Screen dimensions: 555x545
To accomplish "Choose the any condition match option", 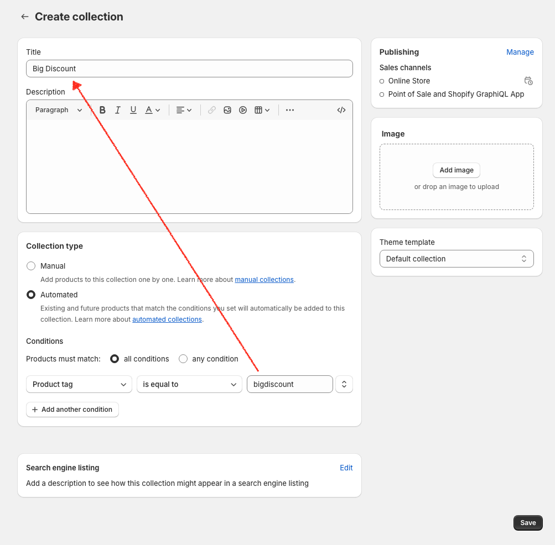I will pyautogui.click(x=183, y=359).
